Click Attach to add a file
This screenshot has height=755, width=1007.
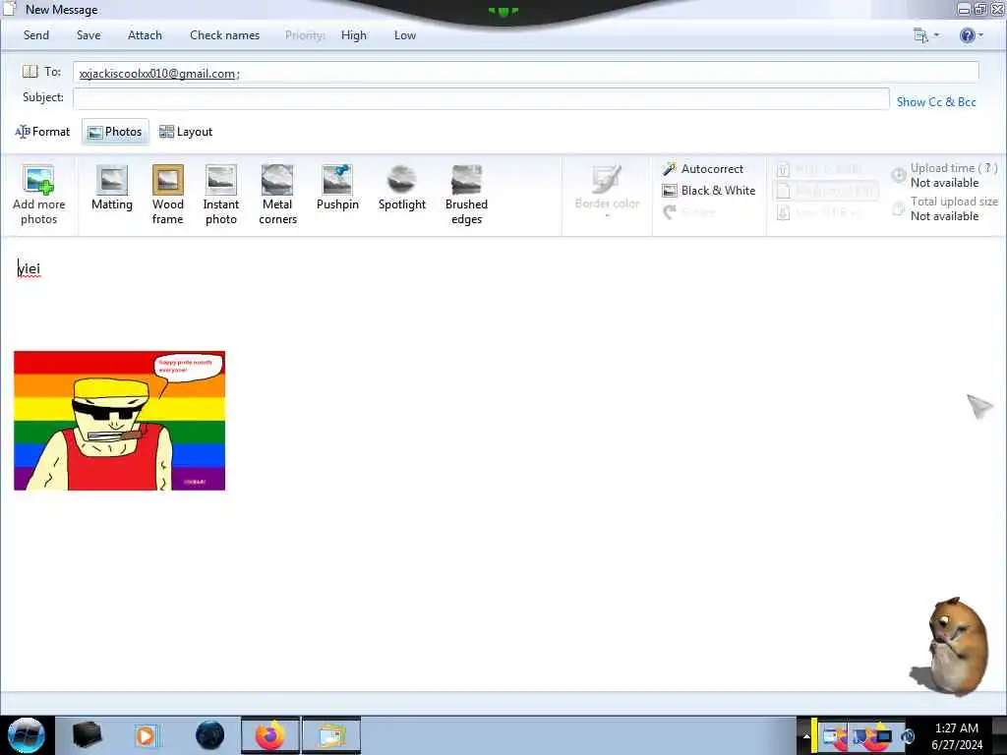tap(145, 35)
